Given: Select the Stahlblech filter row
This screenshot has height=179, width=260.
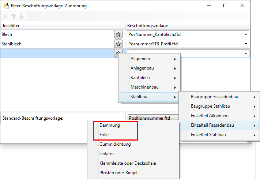Looking at the screenshot, I should (x=57, y=44).
